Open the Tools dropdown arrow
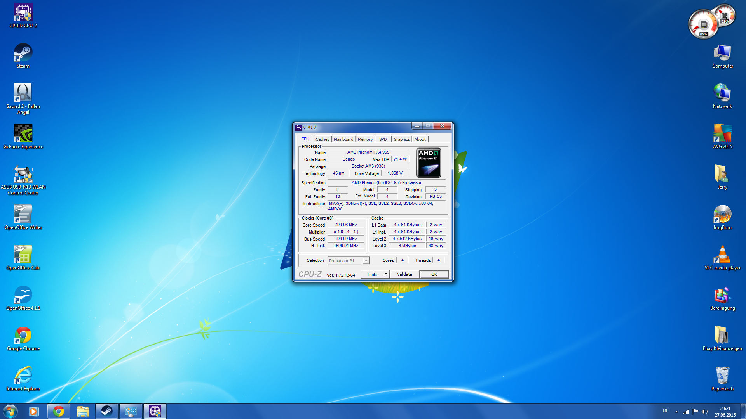Image resolution: width=746 pixels, height=419 pixels. [386, 274]
